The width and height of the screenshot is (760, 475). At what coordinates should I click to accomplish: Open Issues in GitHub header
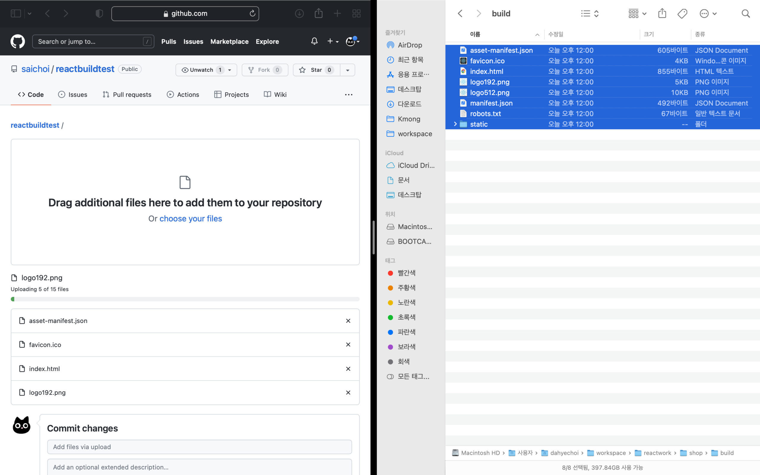pyautogui.click(x=193, y=42)
